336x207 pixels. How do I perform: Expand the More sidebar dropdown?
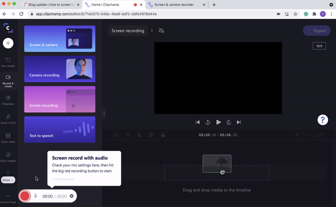(x=8, y=180)
